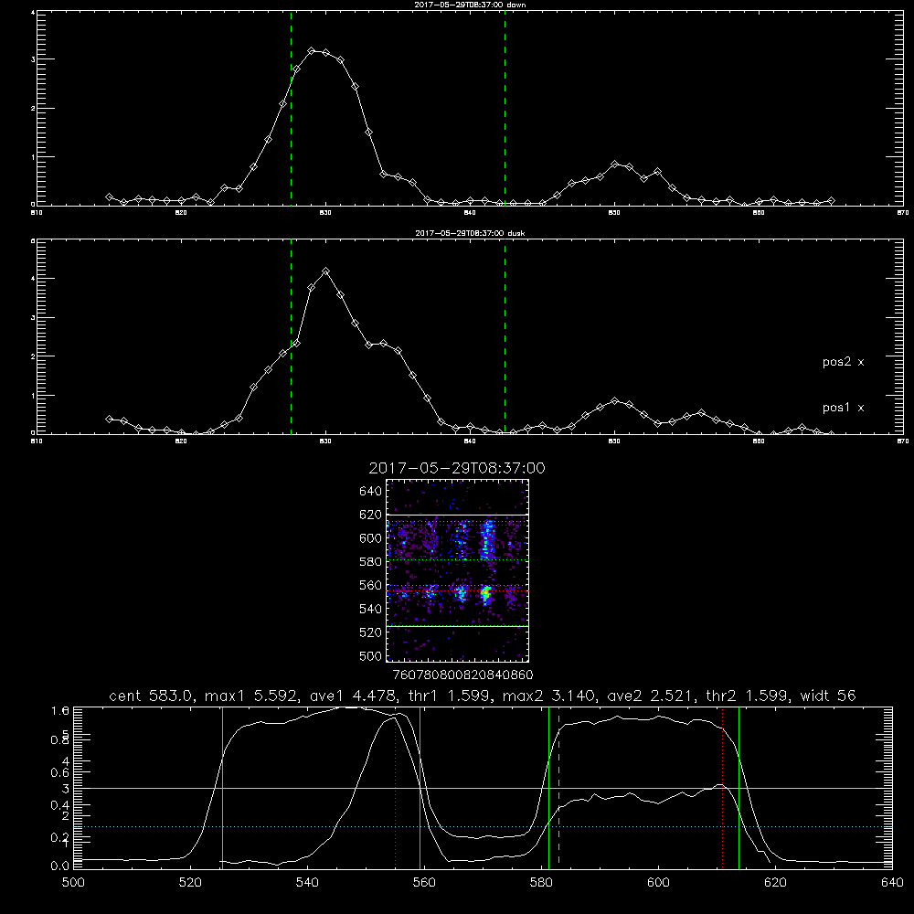The image size is (914, 914).
Task: Click the 580 label on the spectral image y-axis
Action: point(370,562)
